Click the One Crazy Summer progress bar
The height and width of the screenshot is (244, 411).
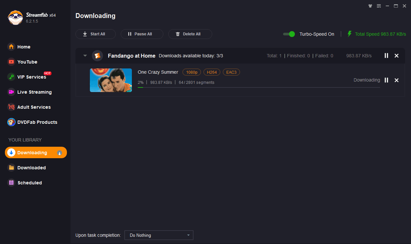259,87
